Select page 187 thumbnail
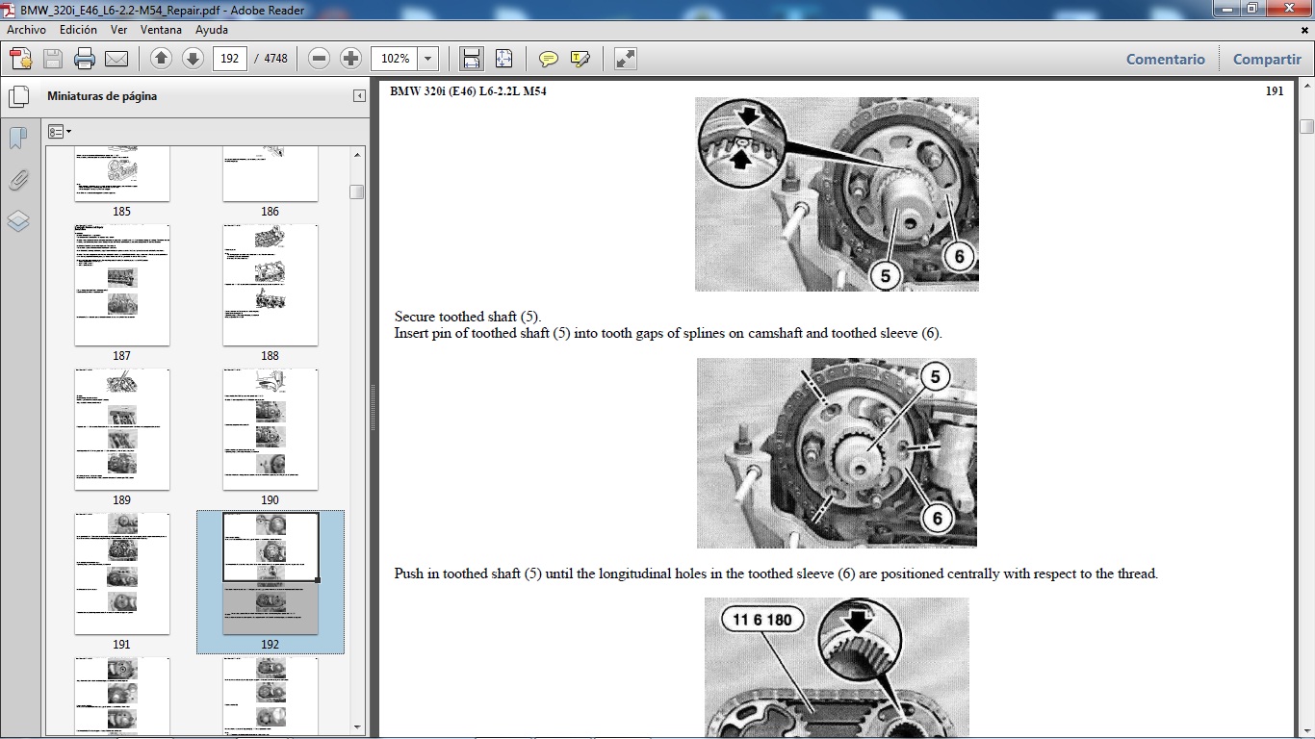The height and width of the screenshot is (739, 1315). [122, 286]
